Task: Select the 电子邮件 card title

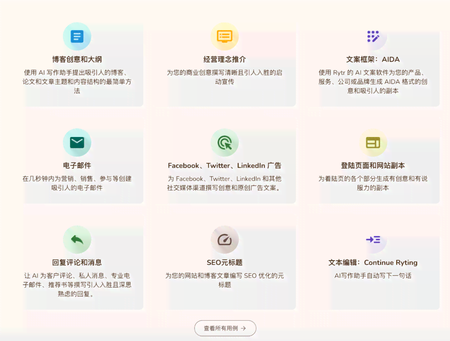Action: 77,165
